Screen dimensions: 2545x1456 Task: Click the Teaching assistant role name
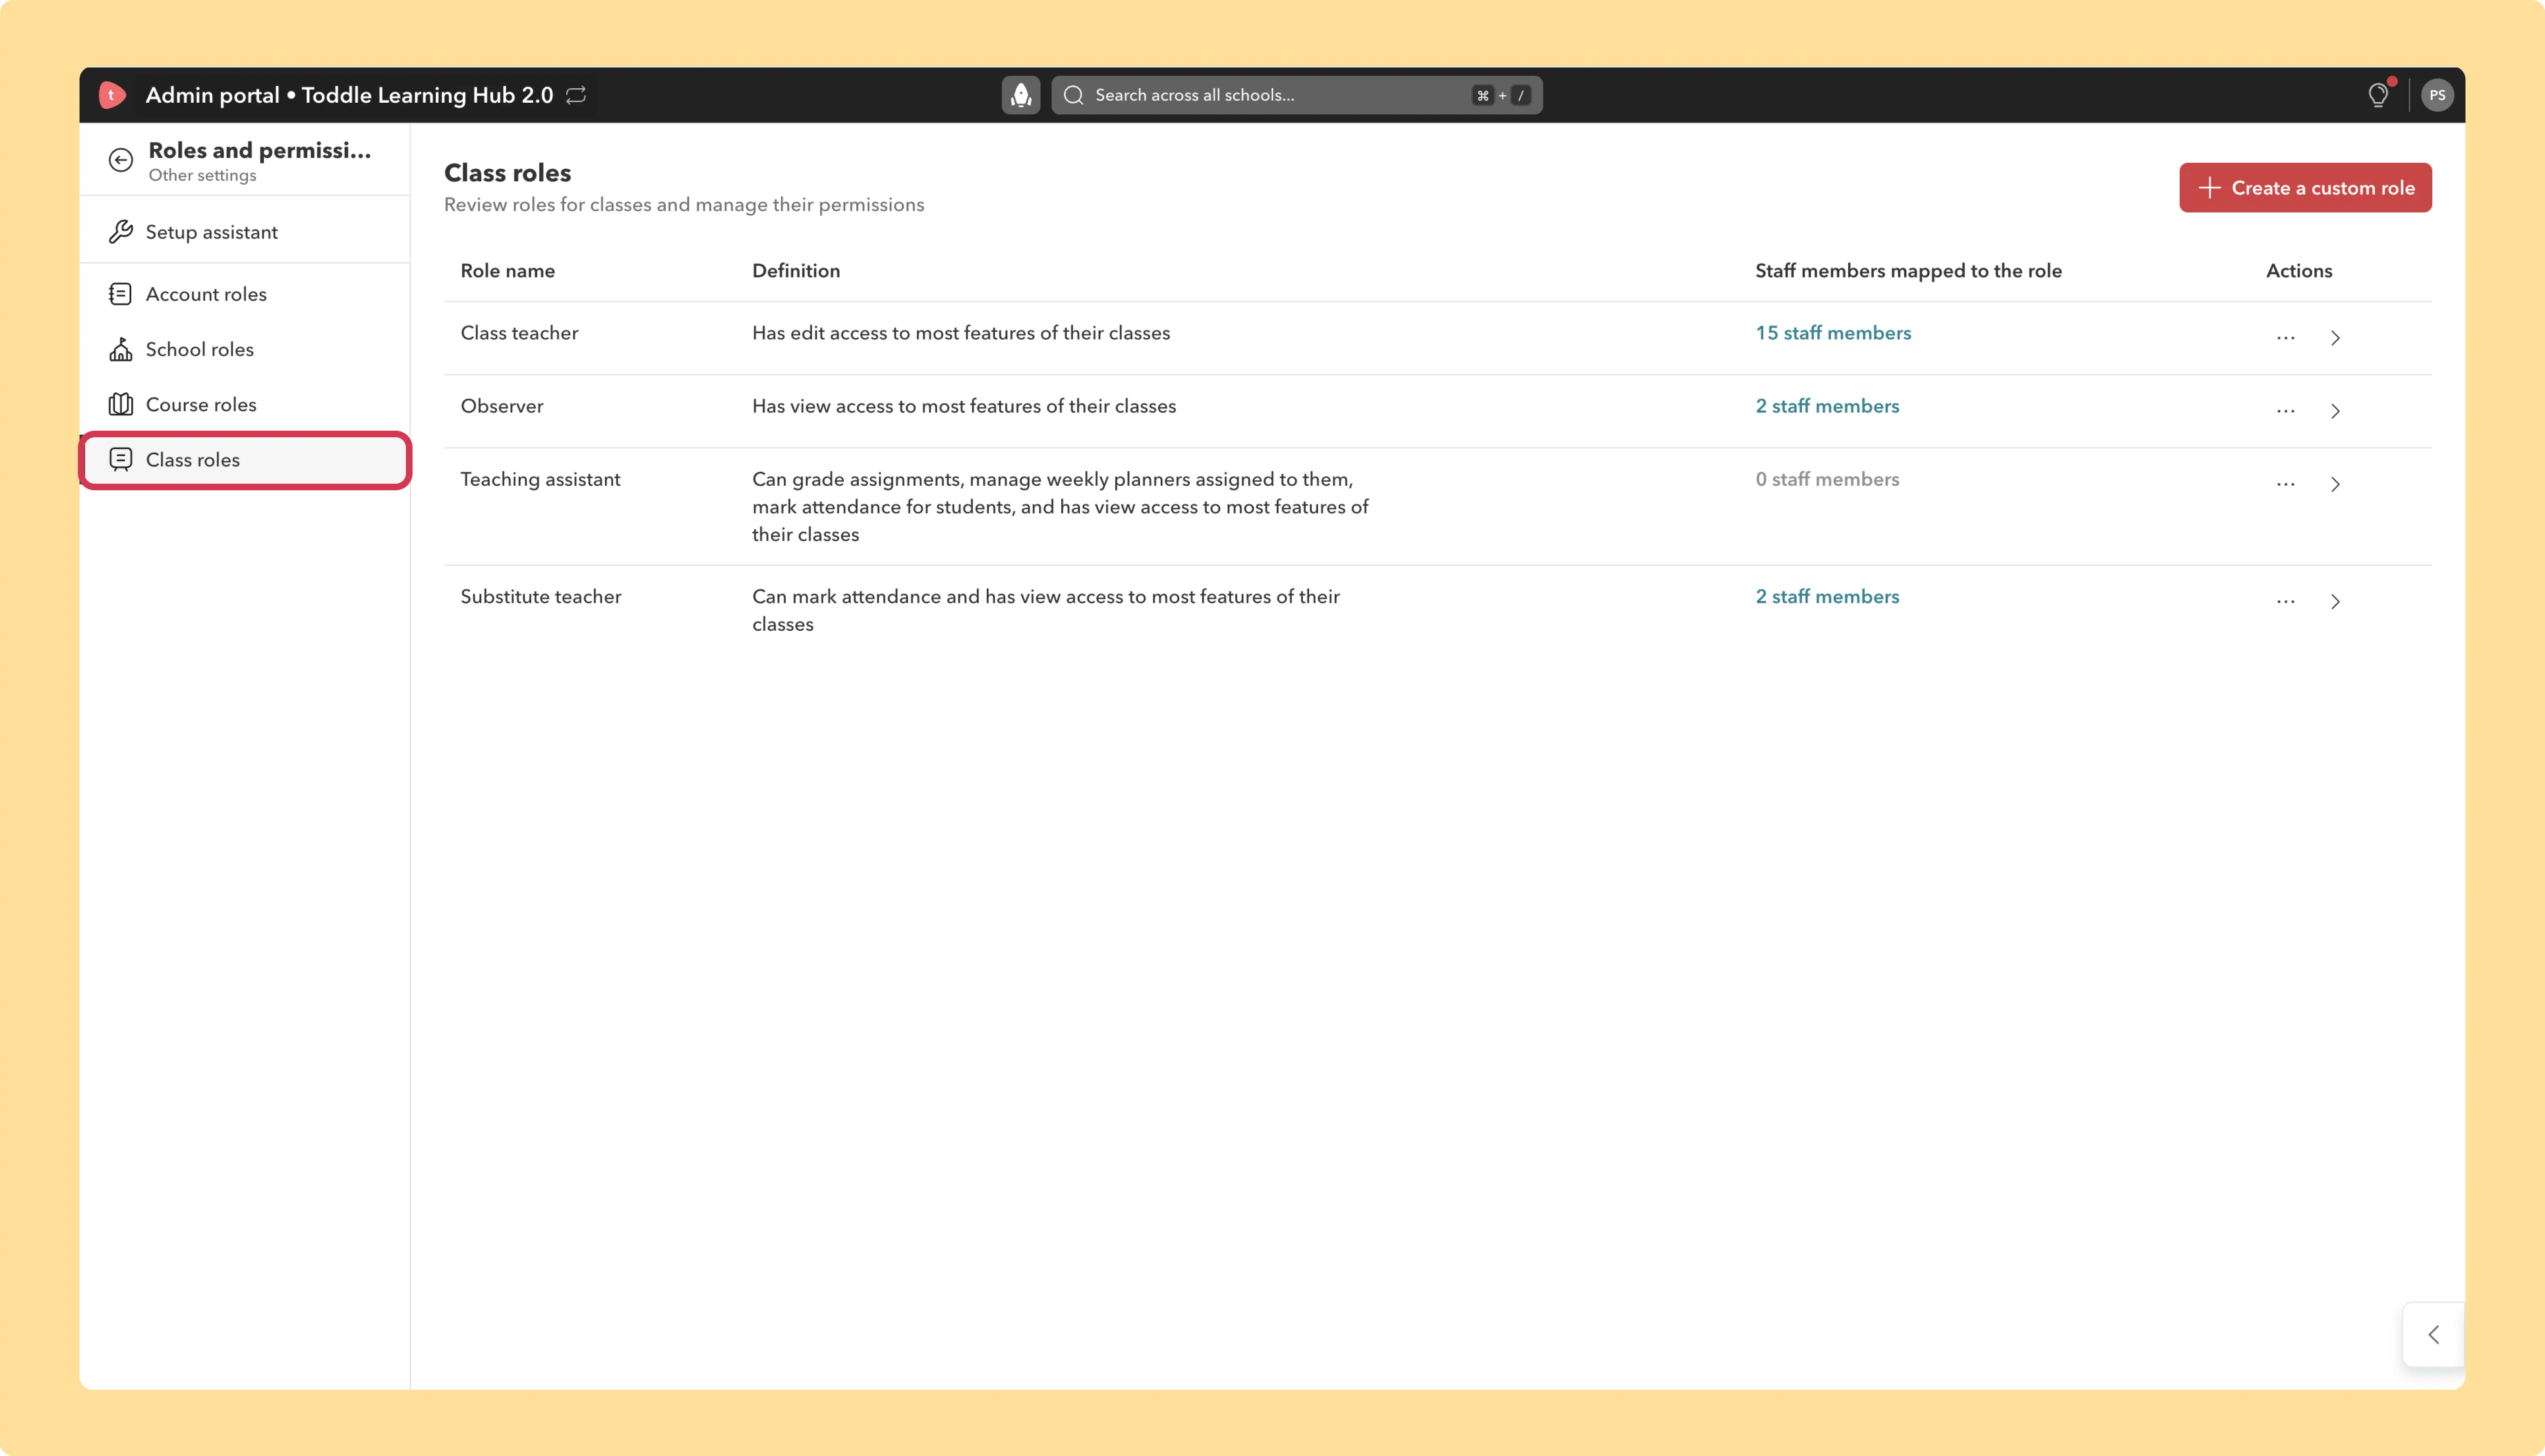click(x=540, y=479)
